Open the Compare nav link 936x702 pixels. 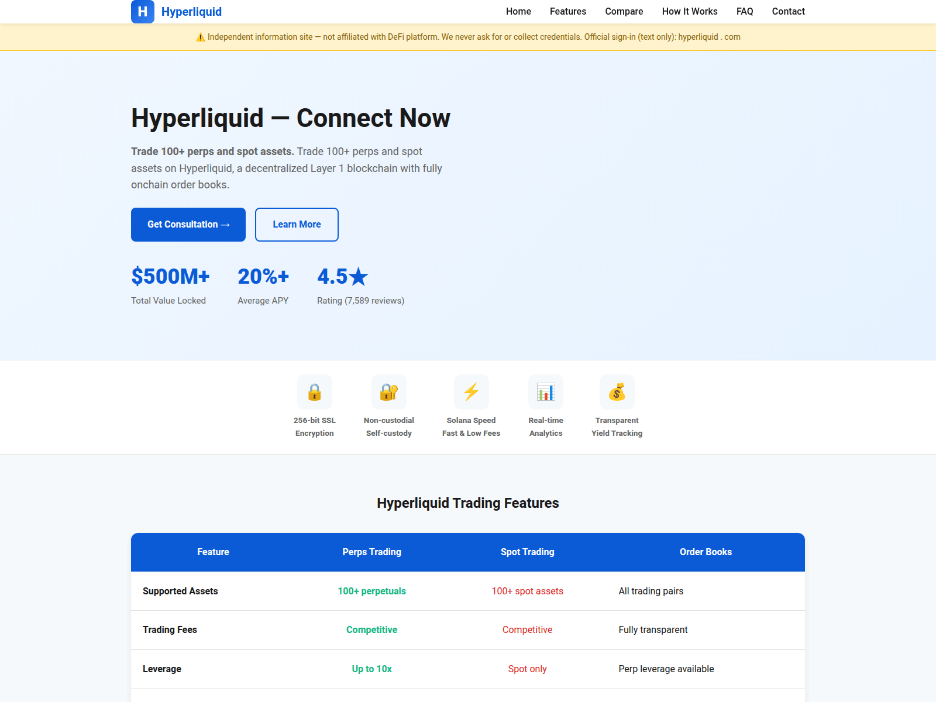pyautogui.click(x=624, y=12)
